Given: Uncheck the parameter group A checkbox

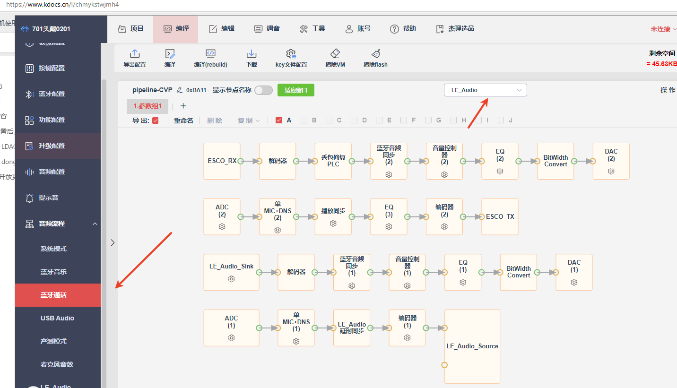Looking at the screenshot, I should click(x=279, y=120).
